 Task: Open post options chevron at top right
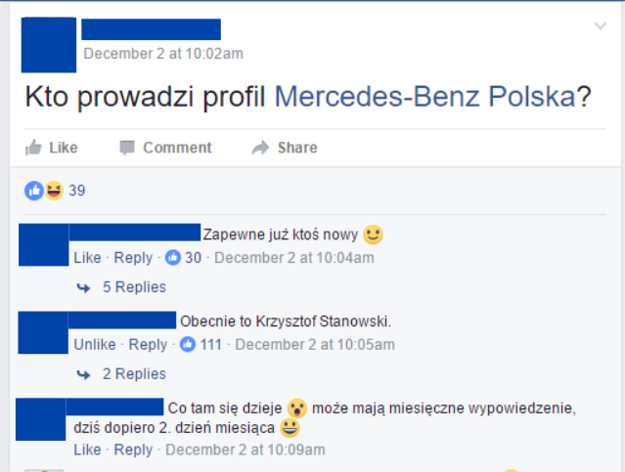(601, 26)
